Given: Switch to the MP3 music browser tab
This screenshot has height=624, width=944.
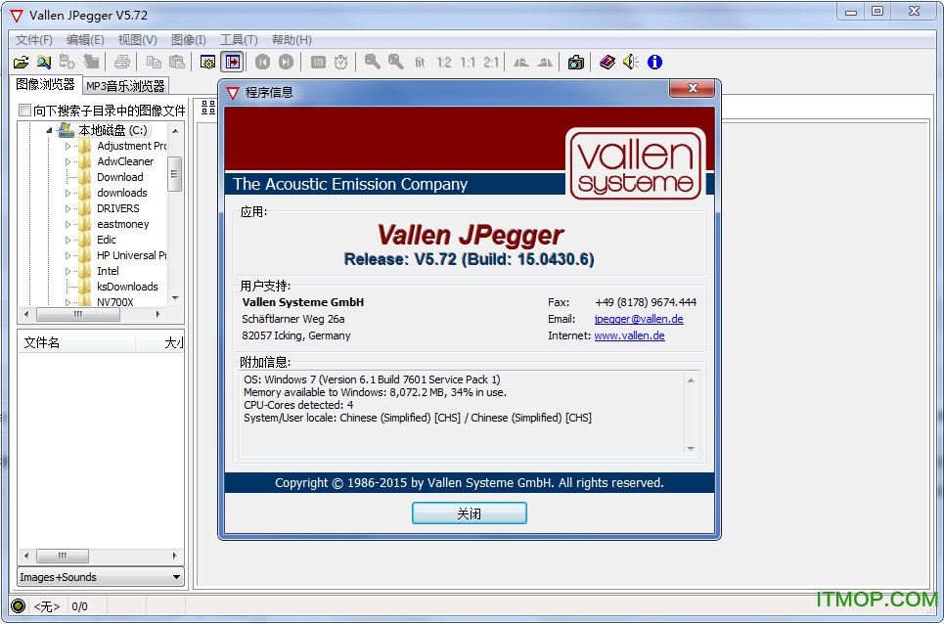Looking at the screenshot, I should [x=125, y=85].
